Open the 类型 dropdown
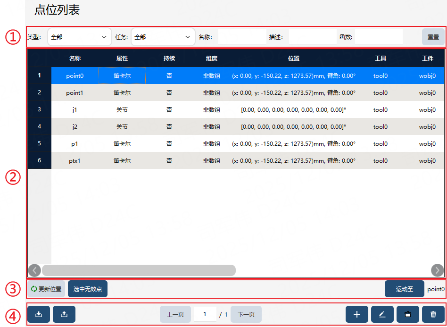 (80, 37)
